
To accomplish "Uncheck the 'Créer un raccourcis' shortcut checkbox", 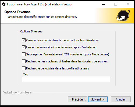I will [x=24, y=40].
